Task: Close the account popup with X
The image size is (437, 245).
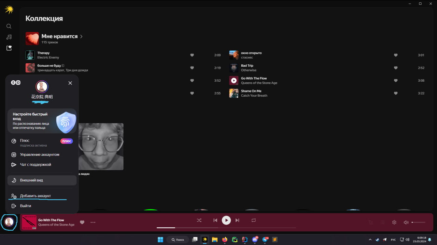Action: (x=70, y=83)
